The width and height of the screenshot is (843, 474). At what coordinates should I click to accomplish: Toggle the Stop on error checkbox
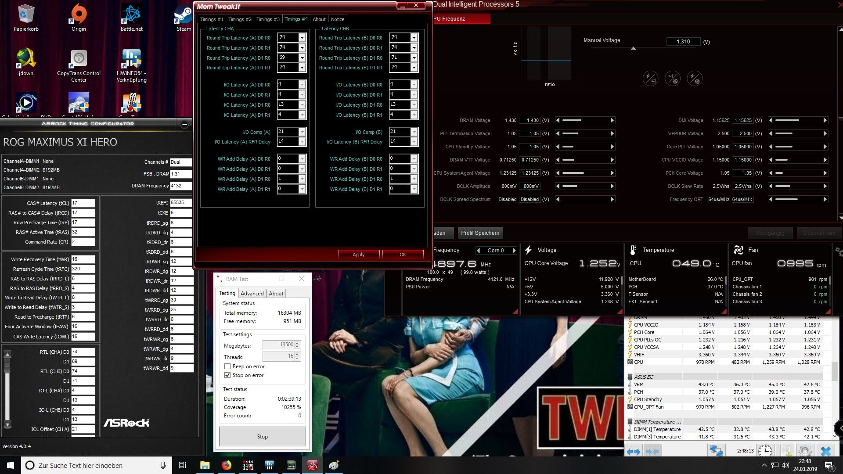click(227, 375)
